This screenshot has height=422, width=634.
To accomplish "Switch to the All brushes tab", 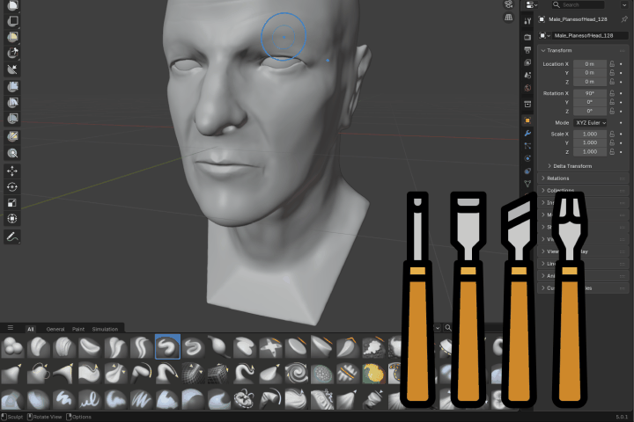I will 31,329.
